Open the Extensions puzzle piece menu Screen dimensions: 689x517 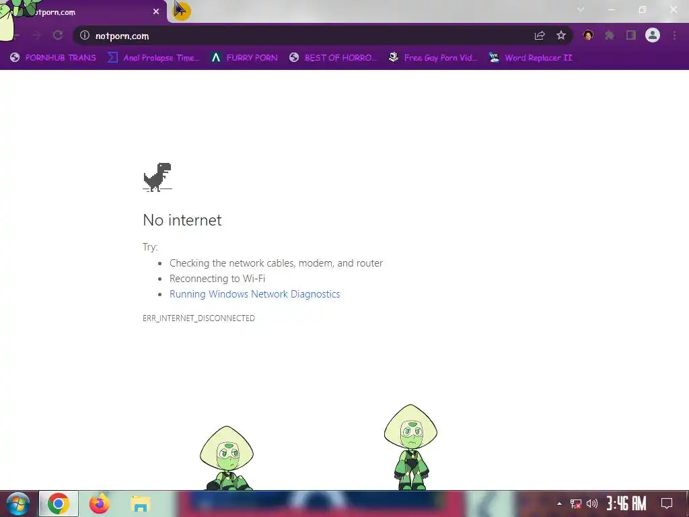point(610,35)
